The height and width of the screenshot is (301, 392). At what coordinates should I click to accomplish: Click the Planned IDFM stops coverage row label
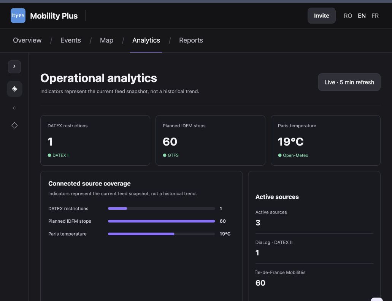(70, 221)
